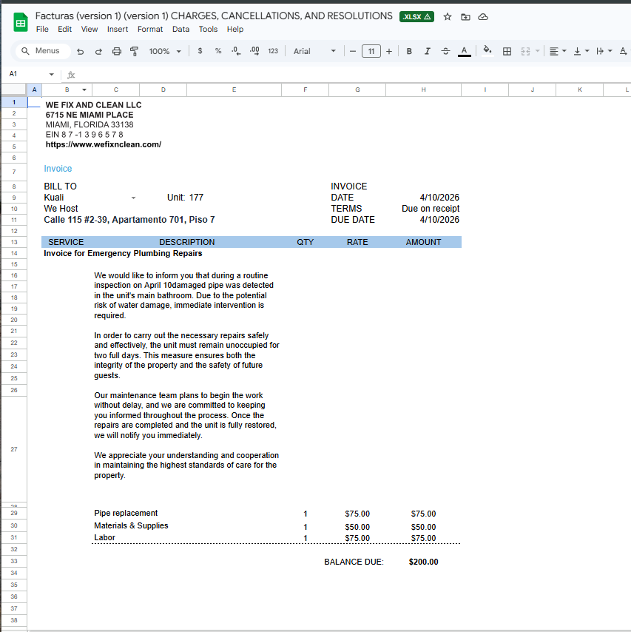The image size is (631, 632).
Task: Click the XLSX file format badge
Action: [416, 16]
